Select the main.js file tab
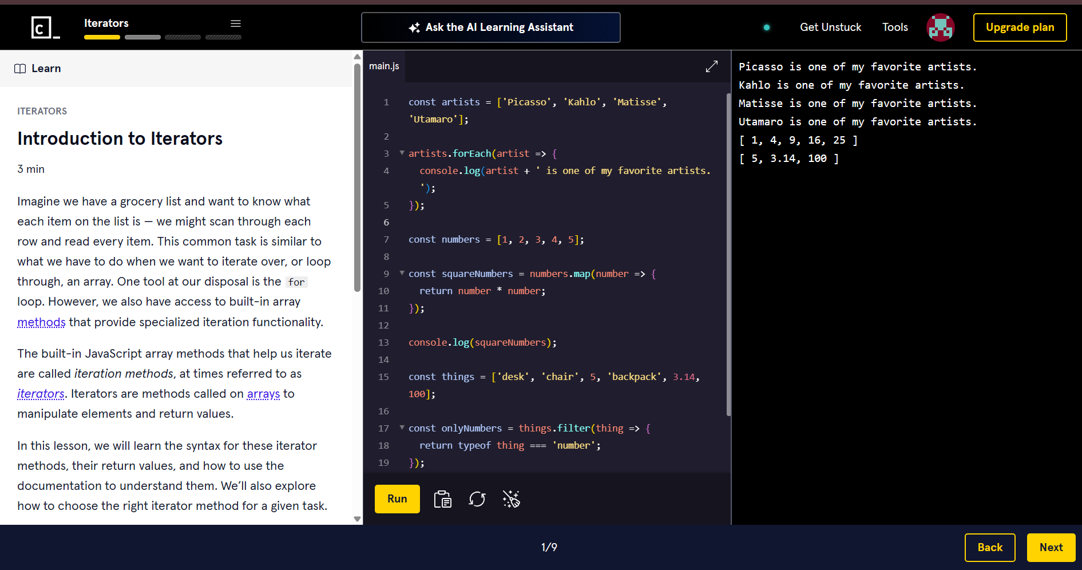Viewport: 1082px width, 570px height. click(384, 66)
